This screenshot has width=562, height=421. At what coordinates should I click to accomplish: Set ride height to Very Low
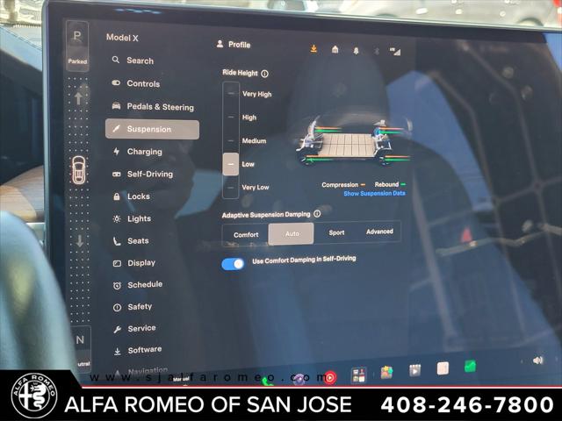[256, 187]
